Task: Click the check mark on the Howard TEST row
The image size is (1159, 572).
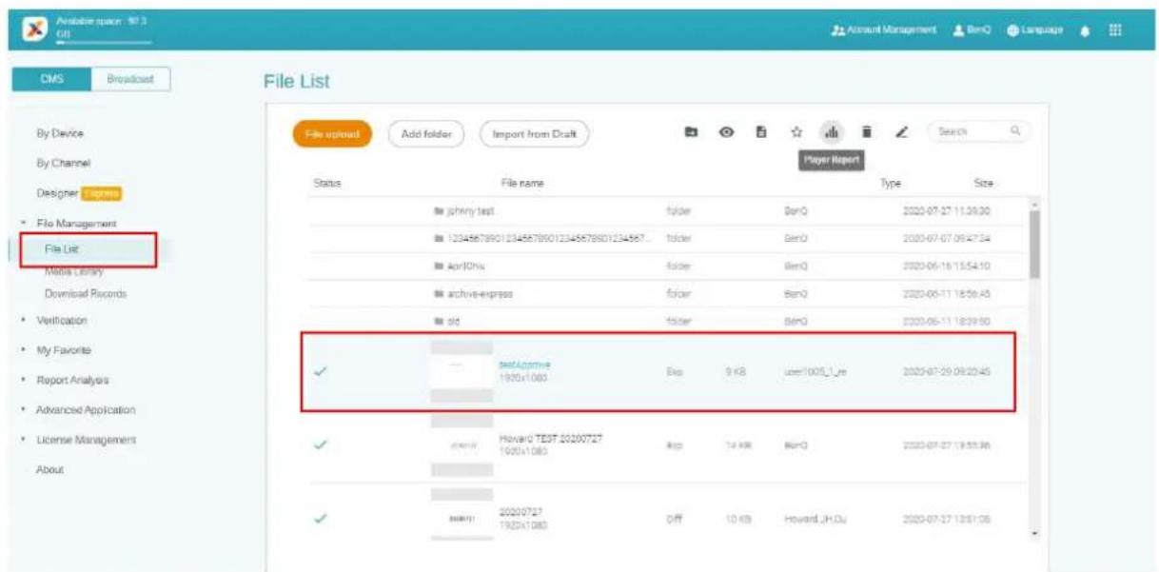Action: coord(322,444)
